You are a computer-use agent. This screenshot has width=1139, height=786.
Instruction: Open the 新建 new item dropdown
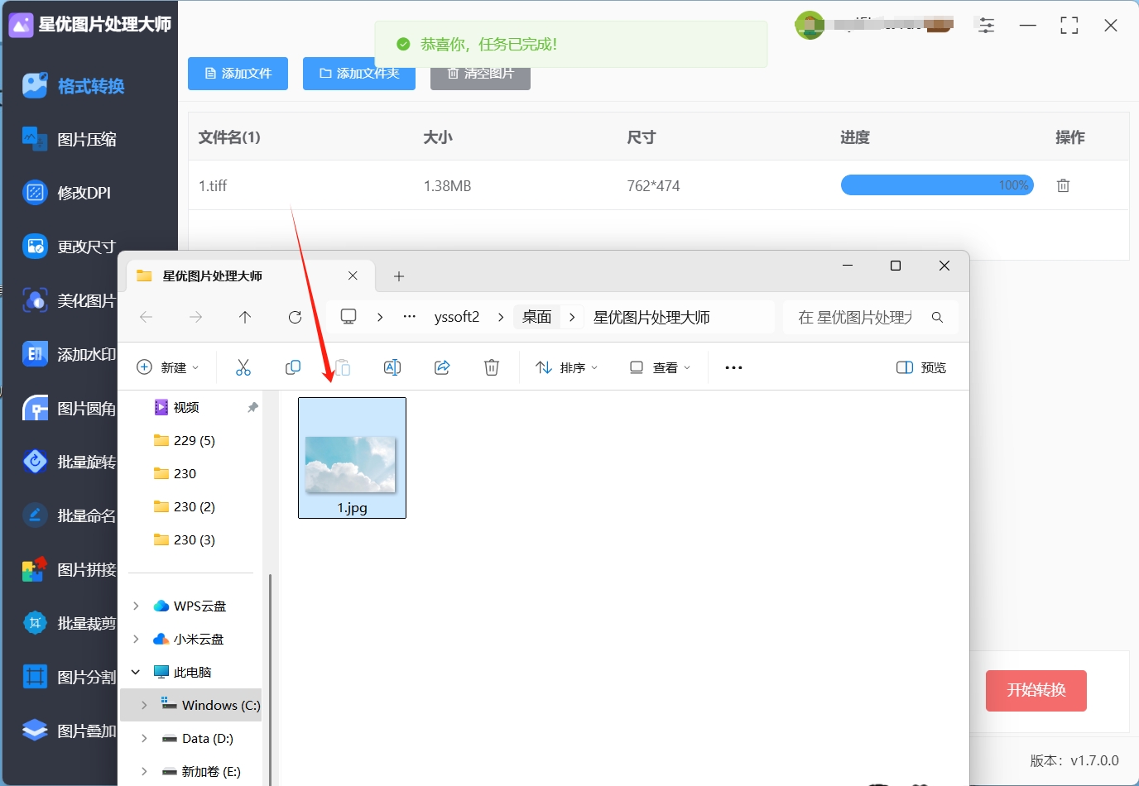click(168, 367)
